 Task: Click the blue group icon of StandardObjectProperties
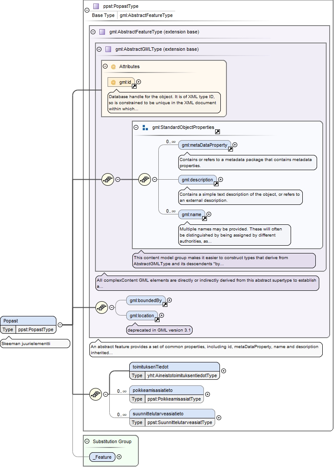pos(145,128)
